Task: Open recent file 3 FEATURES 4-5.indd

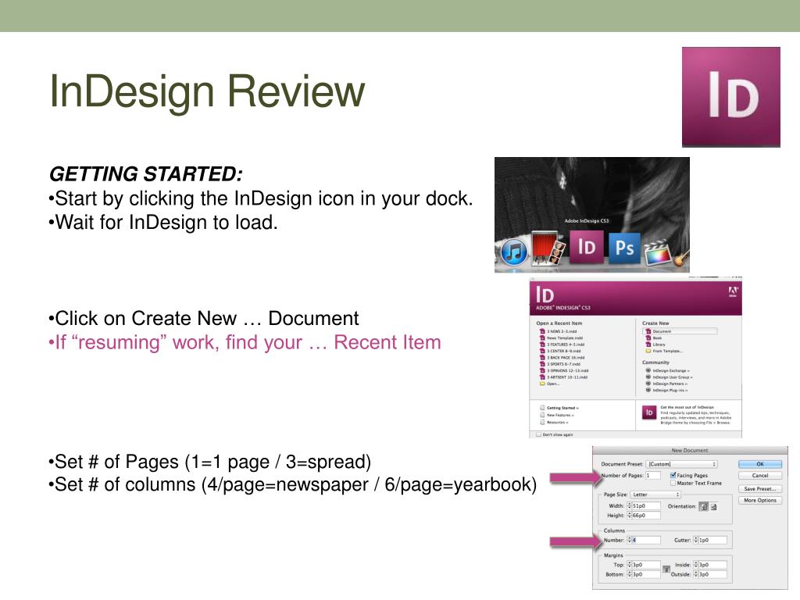Action: coord(562,345)
